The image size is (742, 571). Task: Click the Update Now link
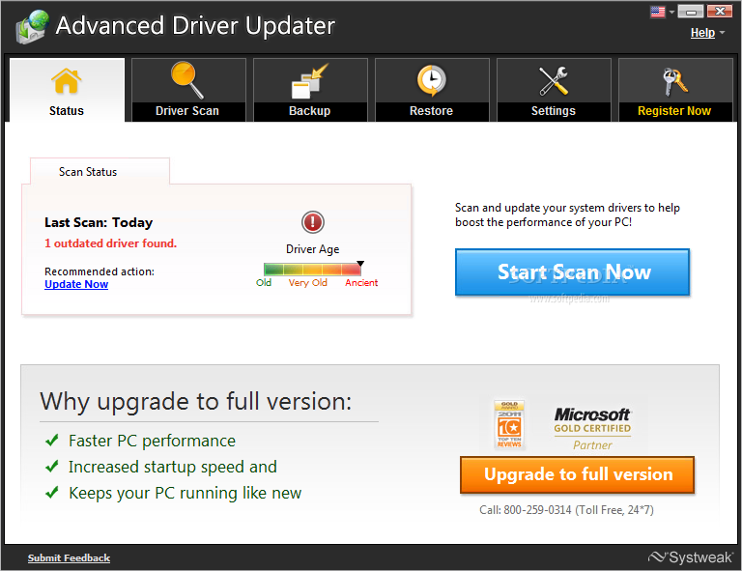tap(76, 284)
